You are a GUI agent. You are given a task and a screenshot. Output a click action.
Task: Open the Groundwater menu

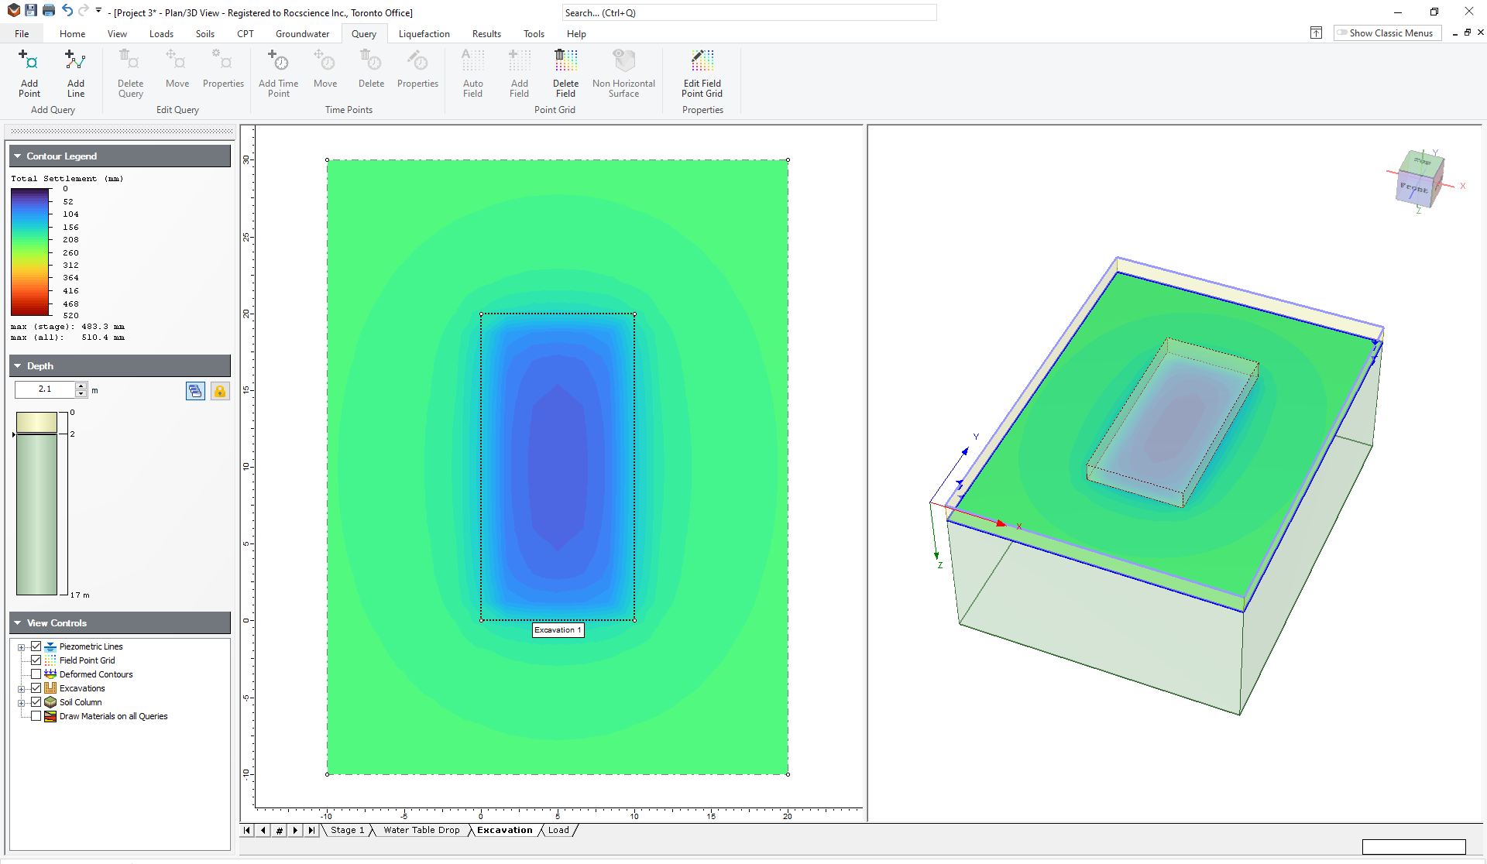[301, 34]
